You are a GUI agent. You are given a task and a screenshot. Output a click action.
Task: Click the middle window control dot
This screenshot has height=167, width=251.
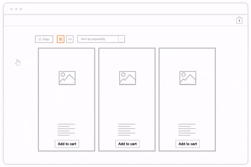[x=16, y=9]
